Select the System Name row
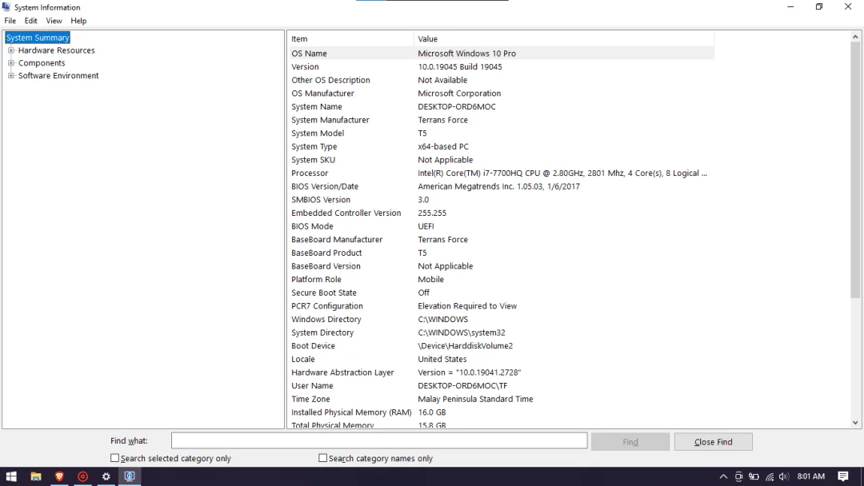Image resolution: width=864 pixels, height=486 pixels. [x=501, y=107]
